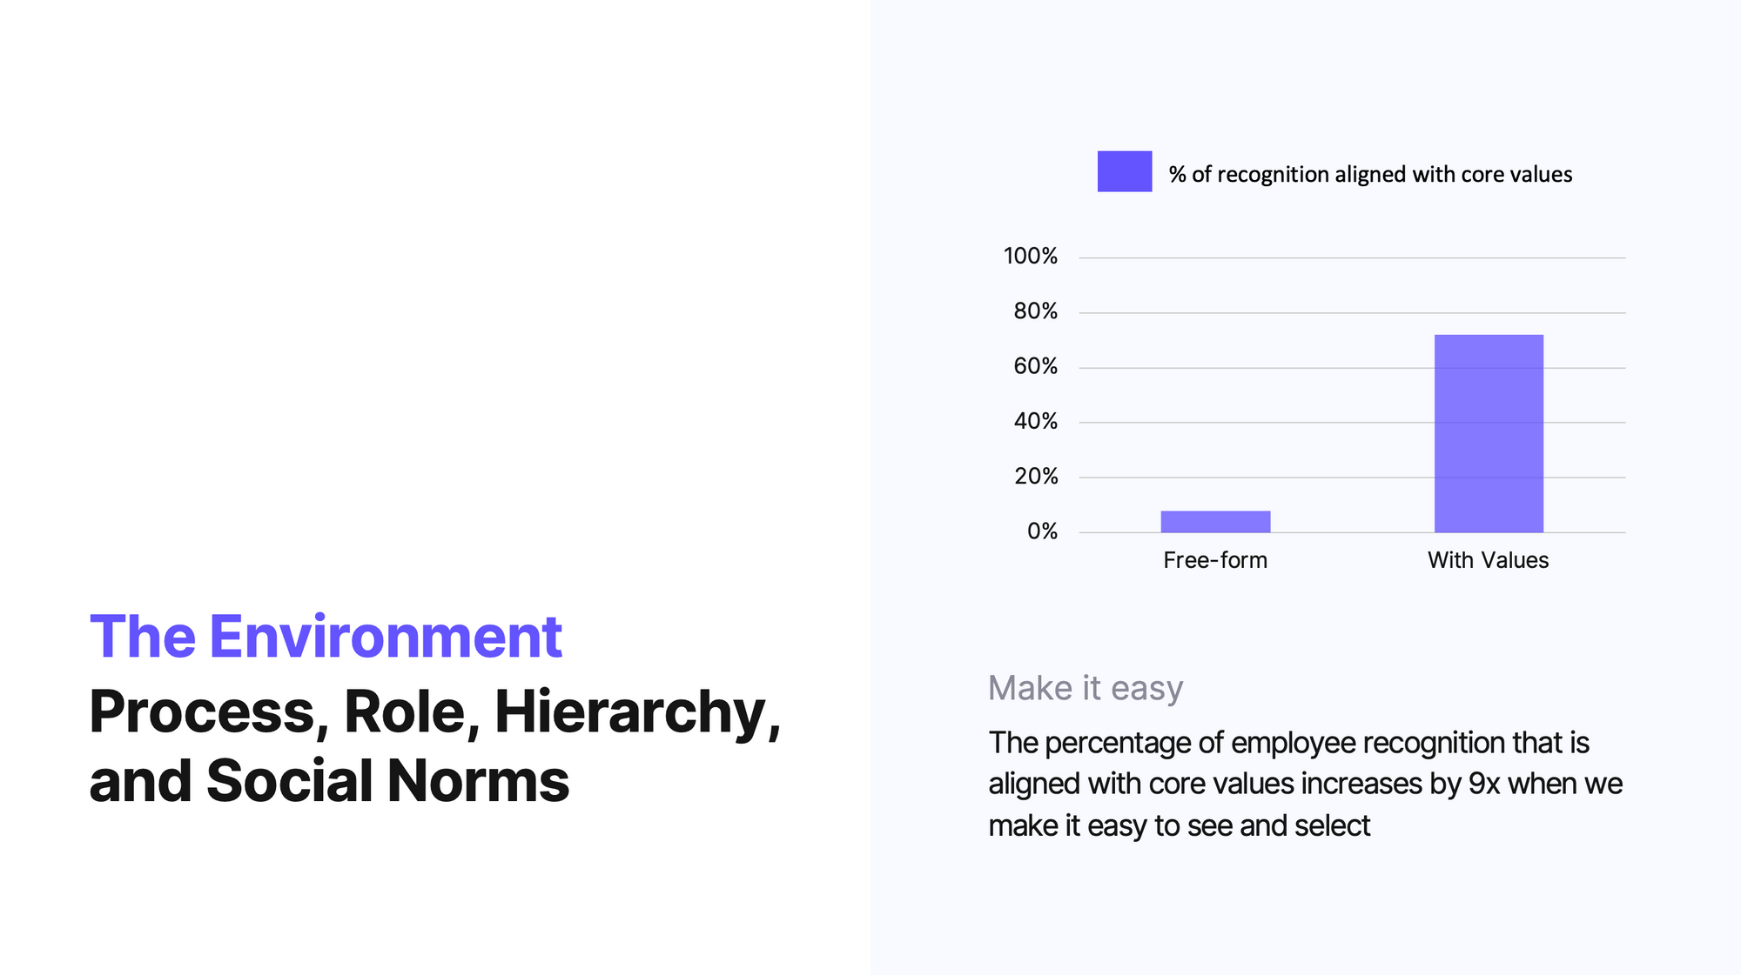Image resolution: width=1741 pixels, height=975 pixels.
Task: Click the 40% axis label
Action: coord(1035,421)
